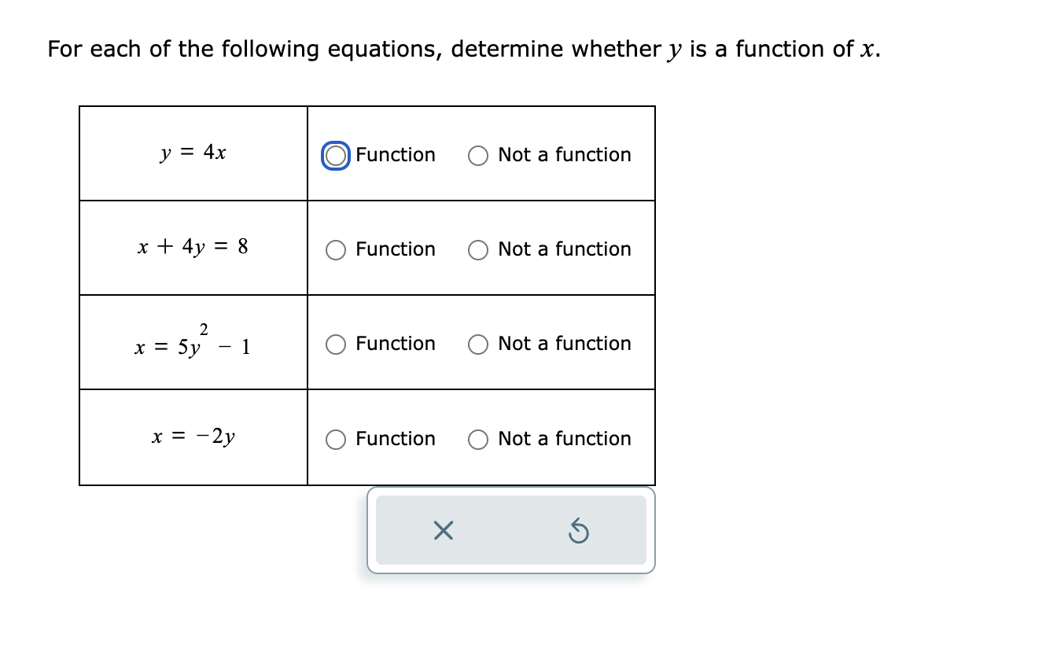Mark x = −2y as Not a function
This screenshot has width=1057, height=667.
477,439
